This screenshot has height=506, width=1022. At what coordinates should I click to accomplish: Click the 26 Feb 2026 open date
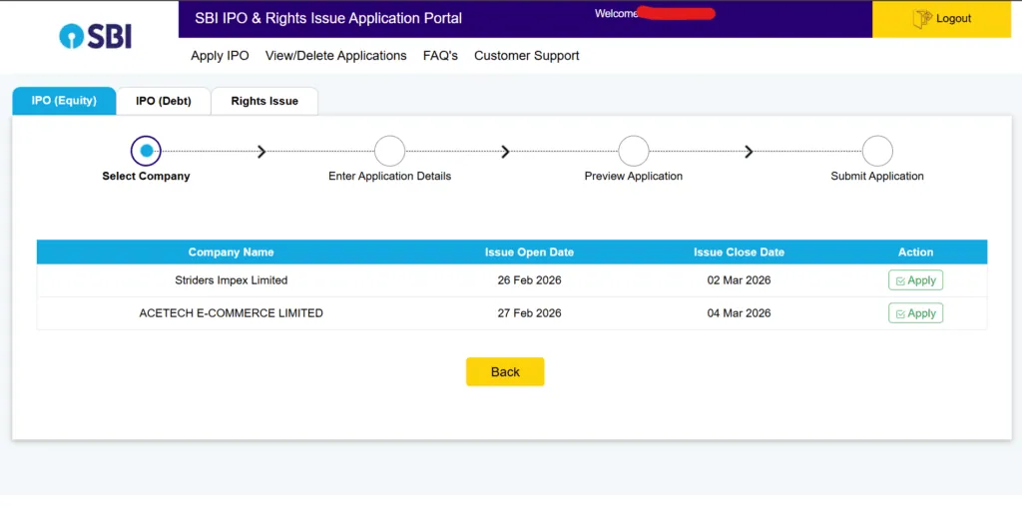point(529,280)
